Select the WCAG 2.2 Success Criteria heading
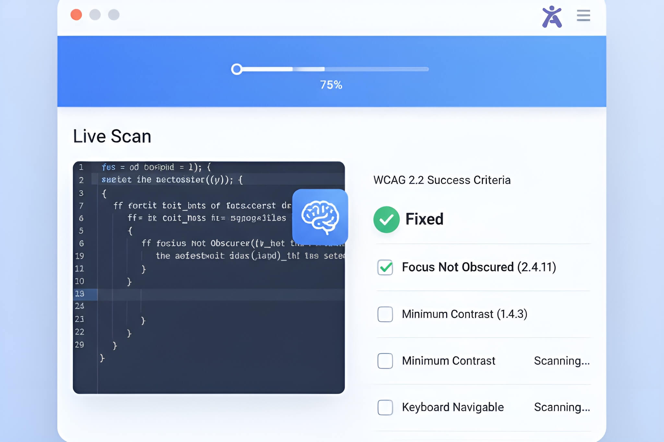Viewport: 664px width, 442px height. [442, 180]
